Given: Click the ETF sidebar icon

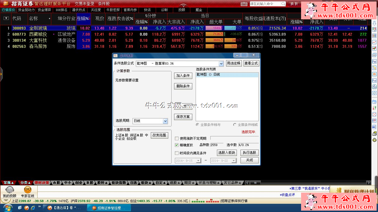Looking at the screenshot, I should pyautogui.click(x=374, y=121).
